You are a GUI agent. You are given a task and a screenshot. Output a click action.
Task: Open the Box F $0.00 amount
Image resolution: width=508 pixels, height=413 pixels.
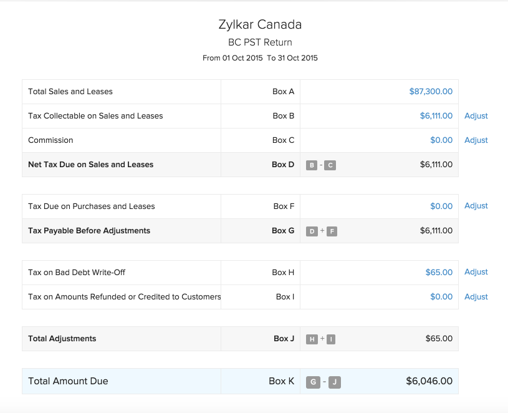tap(441, 206)
